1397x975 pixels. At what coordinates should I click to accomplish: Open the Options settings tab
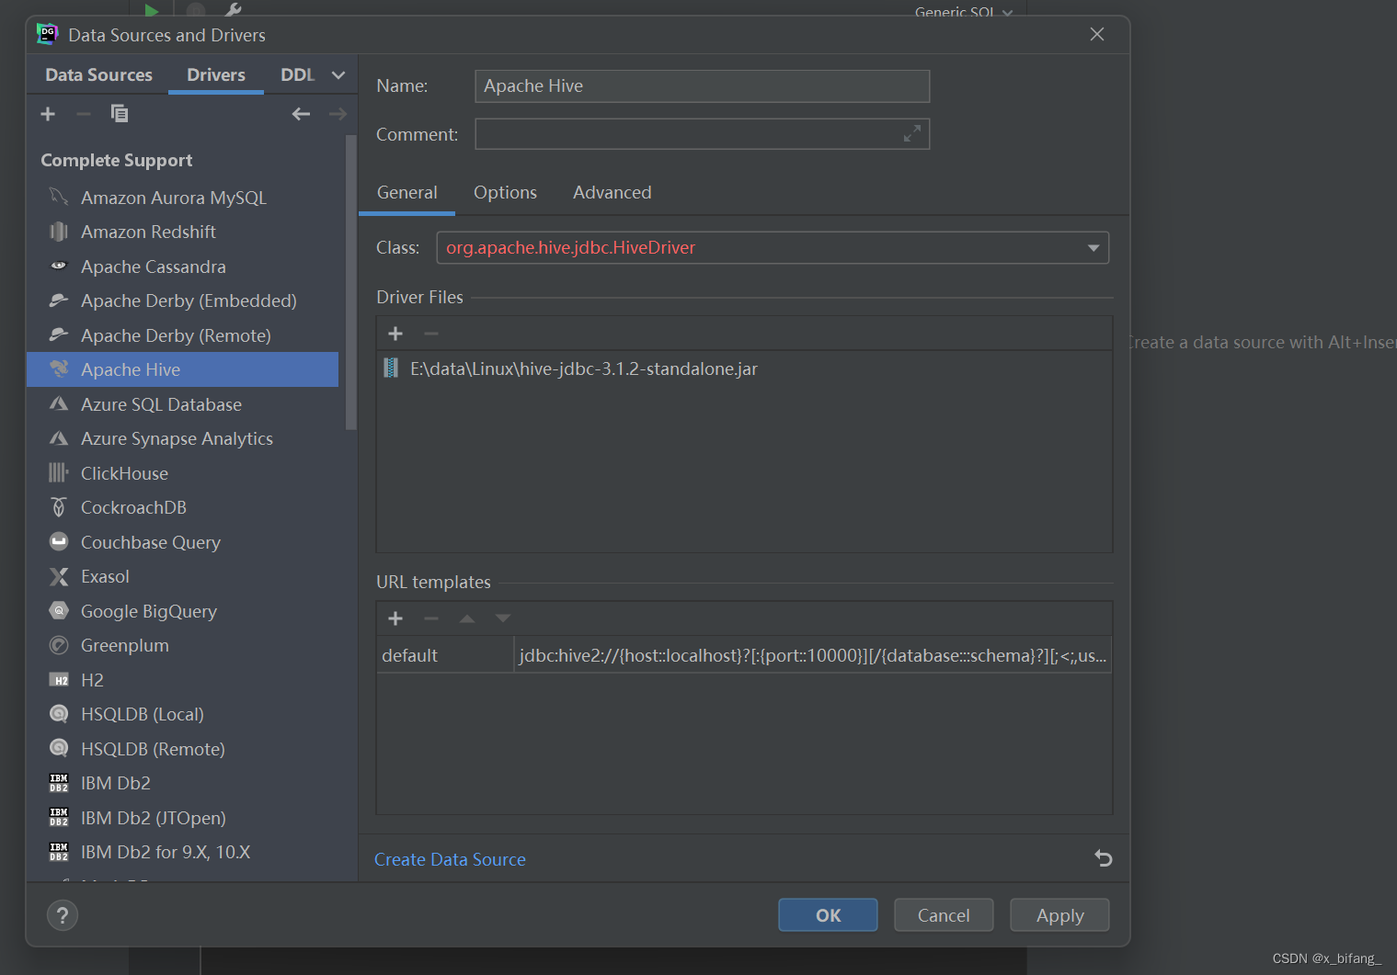505,193
